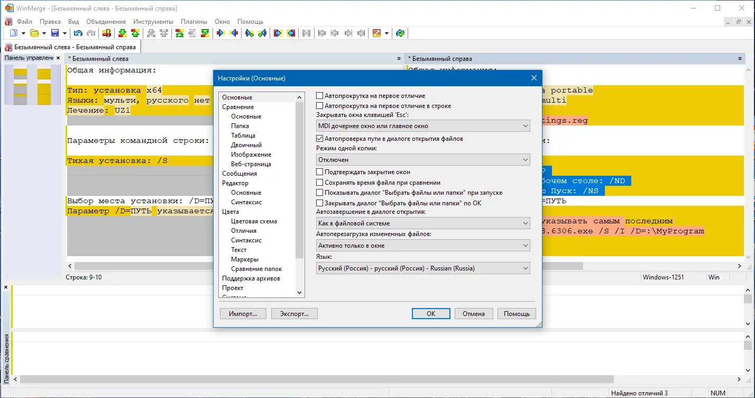Select the 'Безымянный слева - Безымянный справа' tab
755x398 pixels.
point(71,47)
